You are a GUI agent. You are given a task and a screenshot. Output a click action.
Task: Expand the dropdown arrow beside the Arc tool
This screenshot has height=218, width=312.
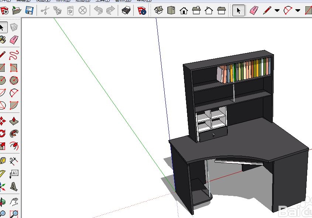298,11
